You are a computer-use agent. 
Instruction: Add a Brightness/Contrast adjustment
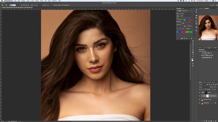(203, 53)
